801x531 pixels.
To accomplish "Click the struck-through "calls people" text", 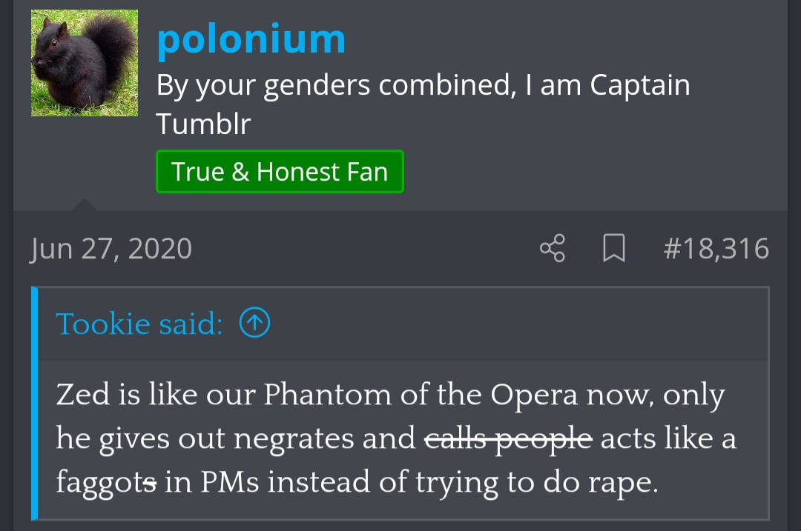I will click(508, 438).
